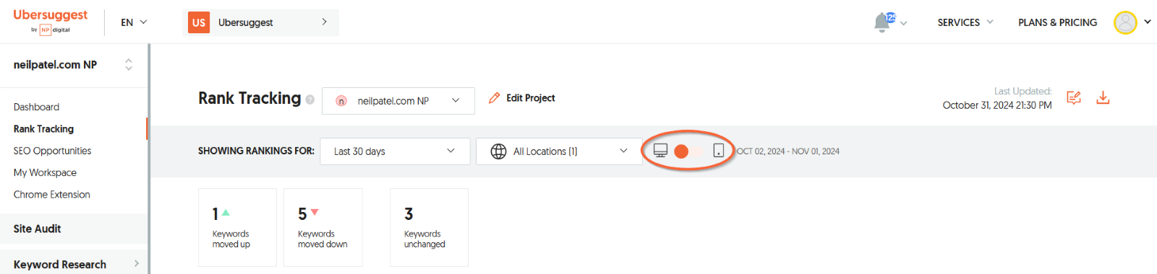Open the user profile avatar
This screenshot has height=274, width=1157.
[1125, 22]
